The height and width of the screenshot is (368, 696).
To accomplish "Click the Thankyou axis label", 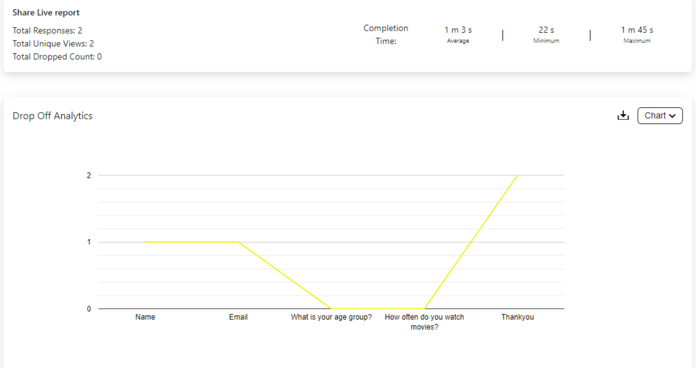I will [517, 317].
